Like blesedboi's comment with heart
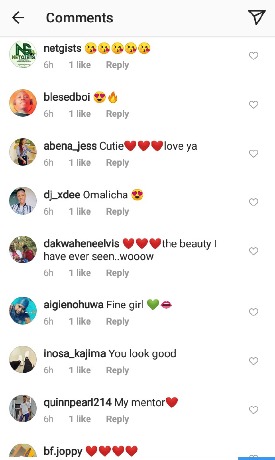 point(253,104)
